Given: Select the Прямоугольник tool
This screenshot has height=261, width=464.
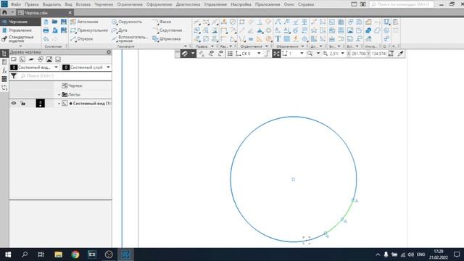Looking at the screenshot, I should point(88,30).
